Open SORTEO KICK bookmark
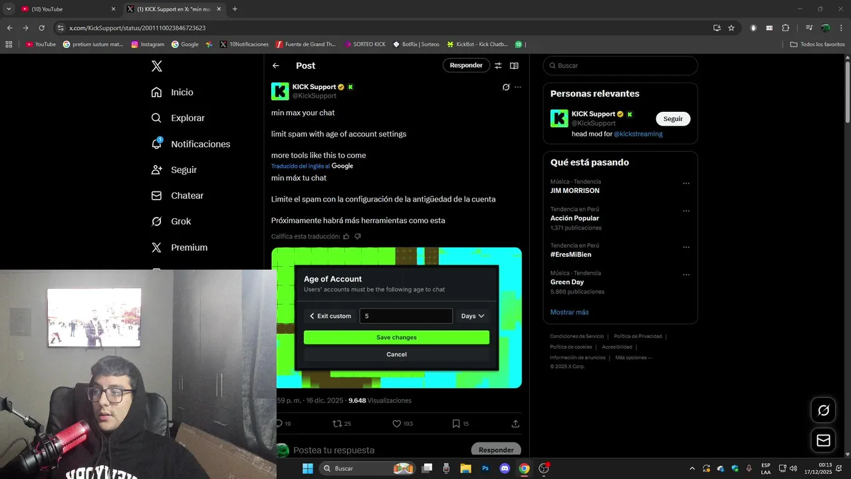 [x=365, y=45]
